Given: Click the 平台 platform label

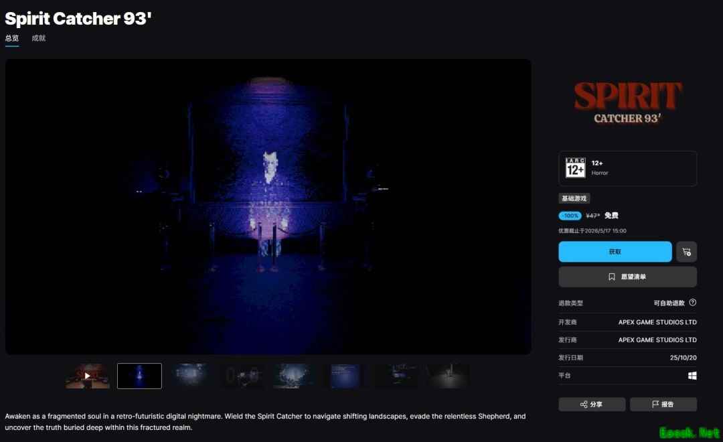Looking at the screenshot, I should point(564,376).
